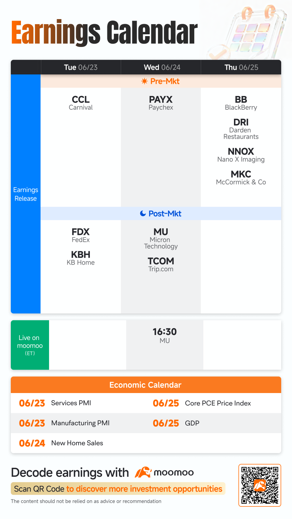Open the FDX FedEx post-market entry
292x519 pixels.
81,235
